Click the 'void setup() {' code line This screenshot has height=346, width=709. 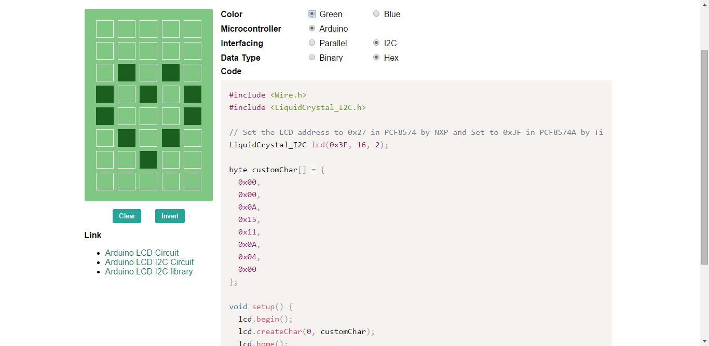[261, 307]
